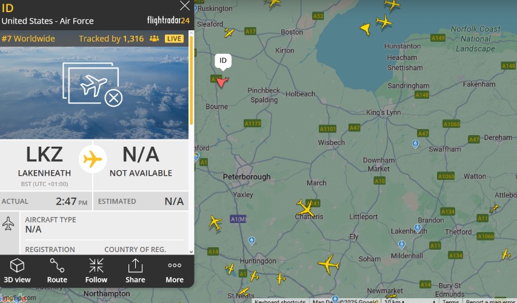Screen dimensions: 517x303
Task: Click the ID callsign label on map
Action: 223,60
